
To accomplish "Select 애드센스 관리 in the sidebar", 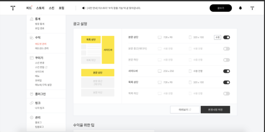I will pyautogui.click(x=42, y=49).
